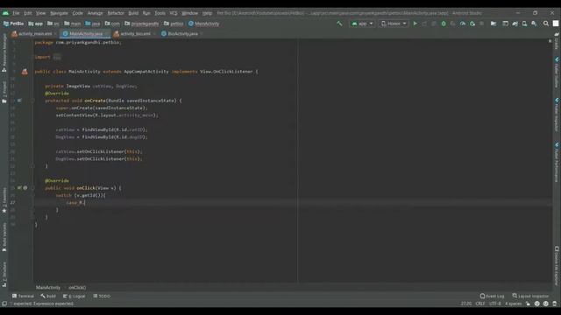Run the app with green play button
Screen dimensions: 561x315
tap(415, 24)
